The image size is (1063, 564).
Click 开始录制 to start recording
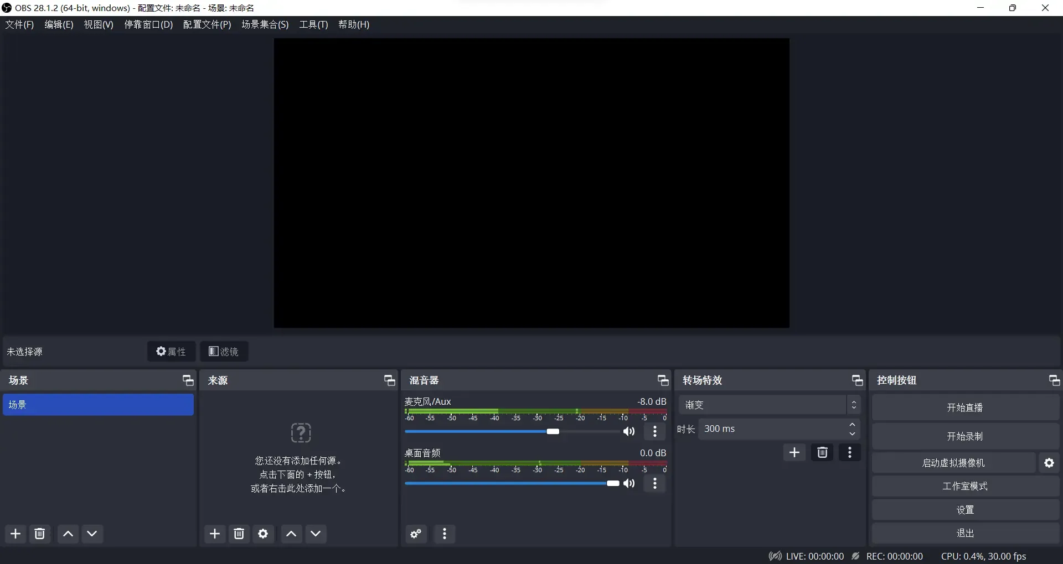click(965, 436)
